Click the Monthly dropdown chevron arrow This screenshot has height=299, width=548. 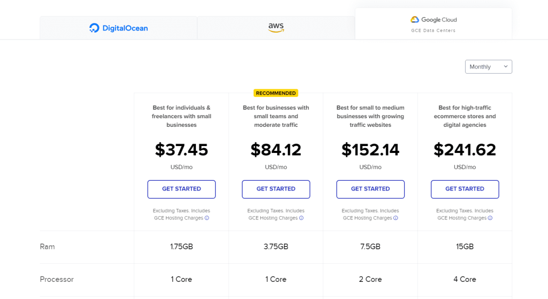coord(505,66)
